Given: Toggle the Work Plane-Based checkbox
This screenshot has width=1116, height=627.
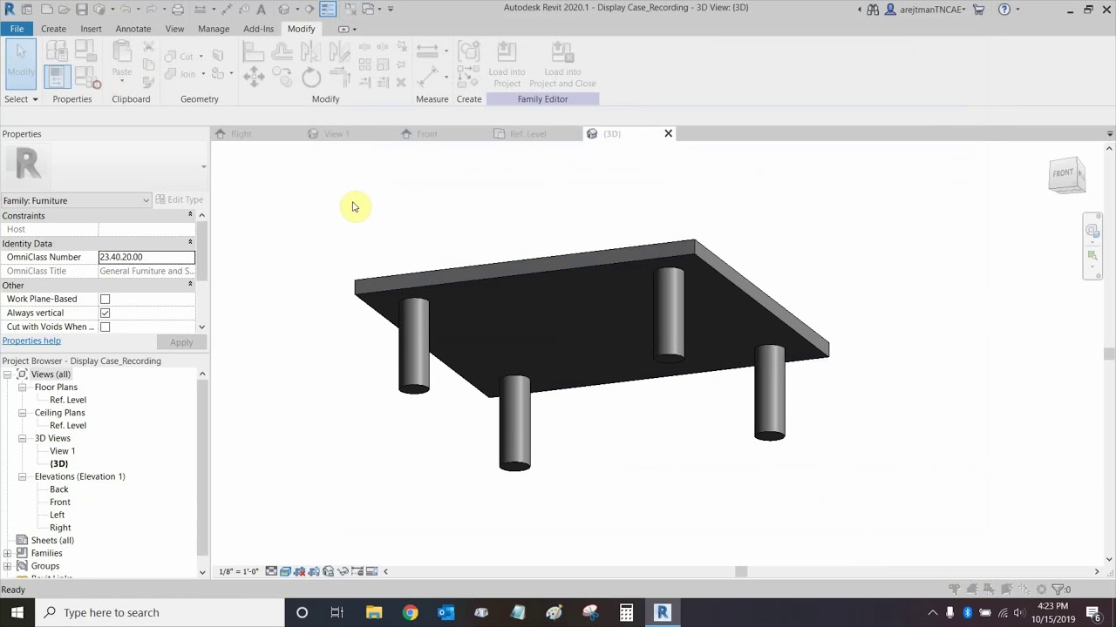Looking at the screenshot, I should click(x=105, y=299).
